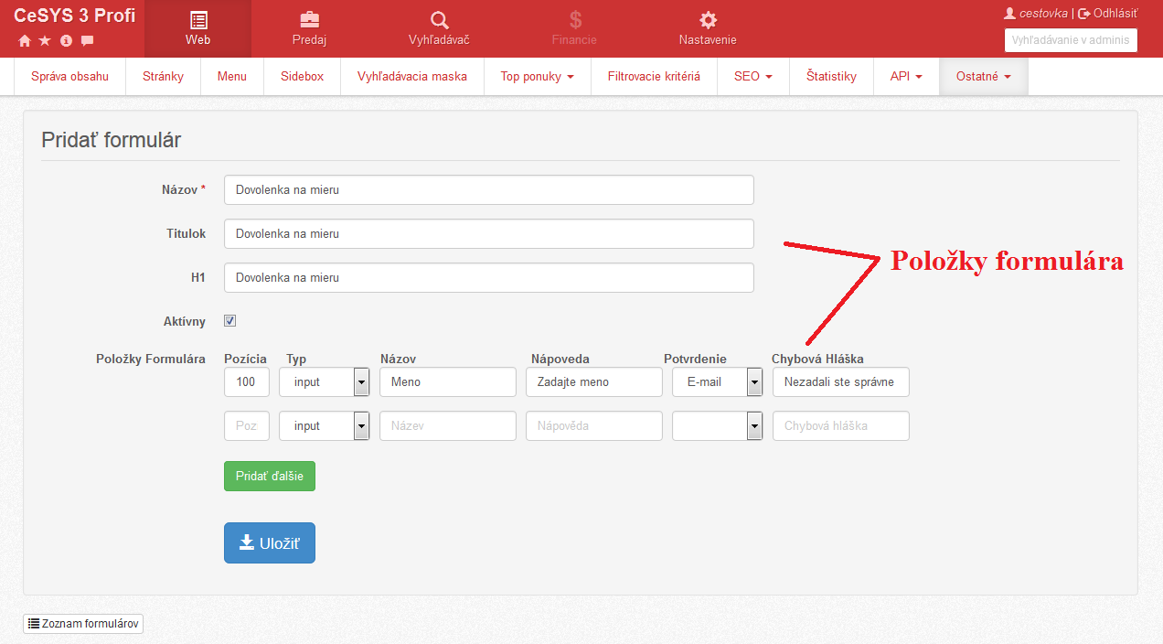Viewport: 1163px width, 644px height.
Task: Click the empty Poz position field
Action: pyautogui.click(x=247, y=426)
